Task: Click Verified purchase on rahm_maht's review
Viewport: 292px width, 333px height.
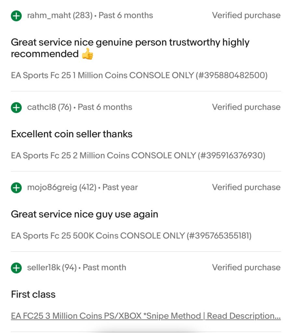Action: [x=246, y=15]
